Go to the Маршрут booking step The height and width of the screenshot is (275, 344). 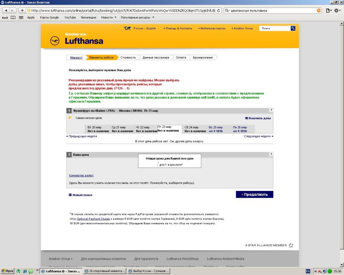[x=76, y=57]
